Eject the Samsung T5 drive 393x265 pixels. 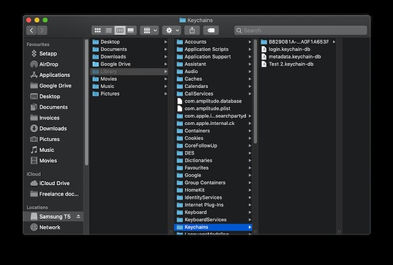[79, 216]
